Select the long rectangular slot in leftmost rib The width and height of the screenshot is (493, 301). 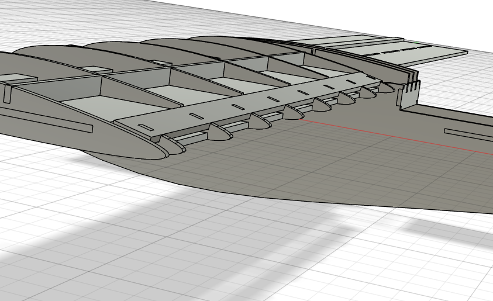click(x=46, y=120)
